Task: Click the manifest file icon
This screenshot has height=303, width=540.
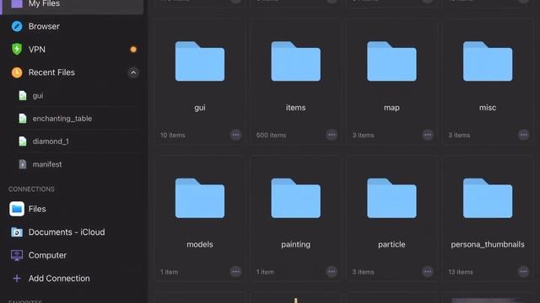Action: pyautogui.click(x=23, y=164)
